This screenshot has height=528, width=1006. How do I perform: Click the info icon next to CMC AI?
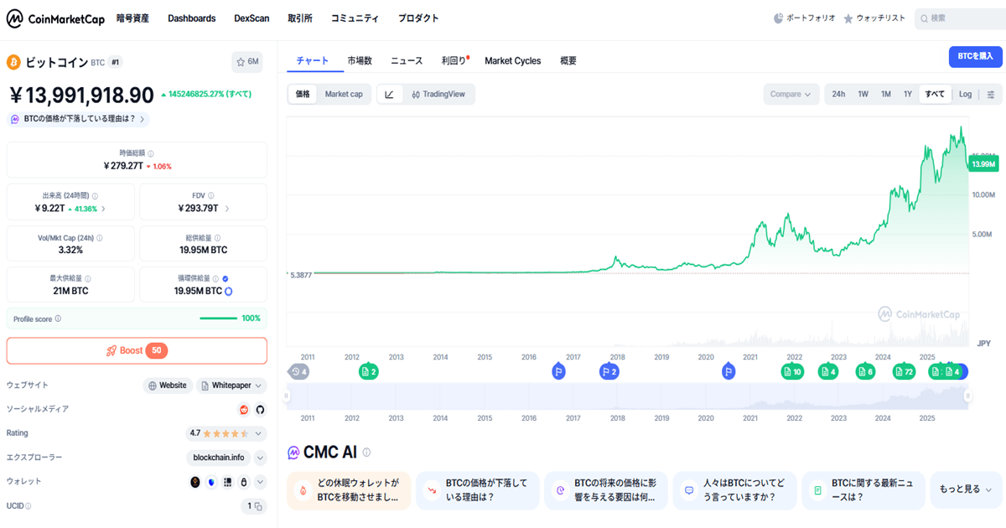pyautogui.click(x=366, y=453)
